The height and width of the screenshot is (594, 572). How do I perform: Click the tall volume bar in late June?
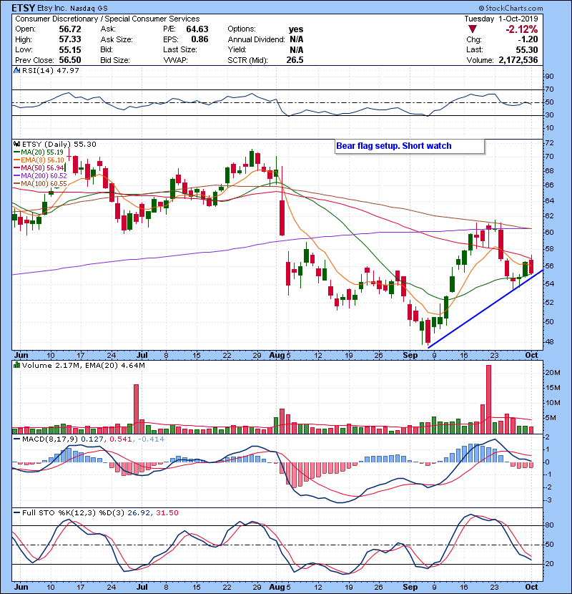tap(137, 409)
